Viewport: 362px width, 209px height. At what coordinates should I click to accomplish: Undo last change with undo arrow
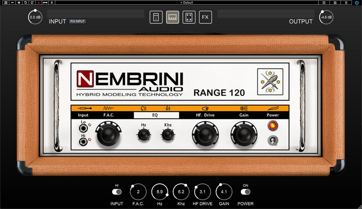pos(25,3)
